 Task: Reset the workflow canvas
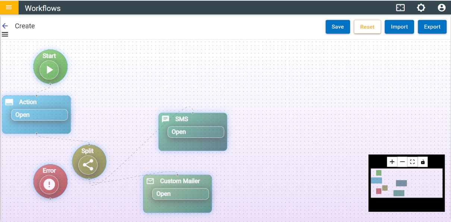click(x=367, y=27)
